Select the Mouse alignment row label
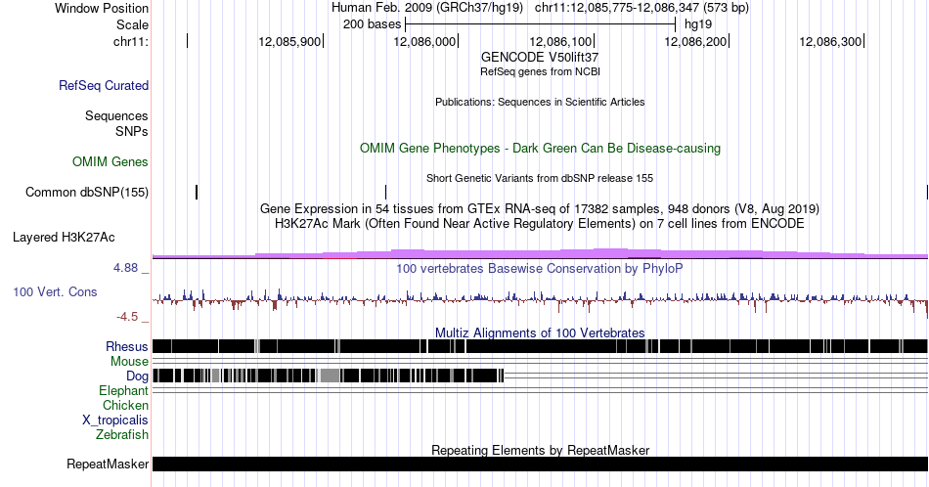Image resolution: width=929 pixels, height=487 pixels. point(129,362)
